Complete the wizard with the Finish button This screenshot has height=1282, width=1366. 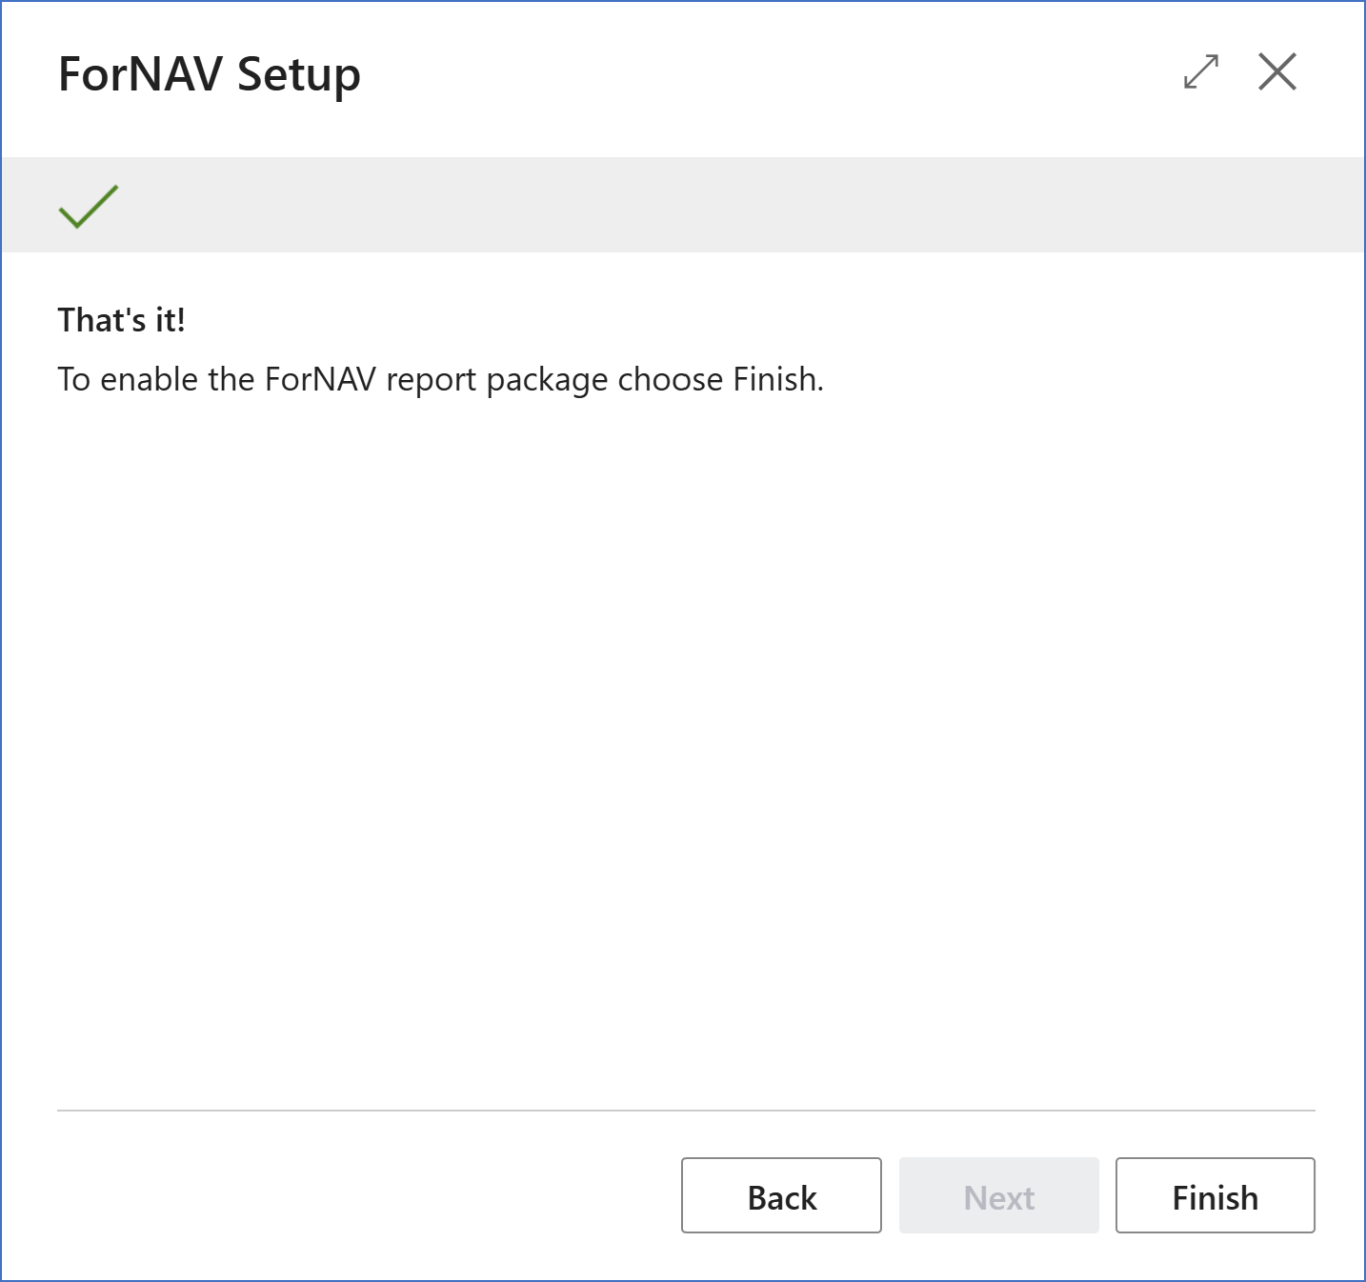1215,1195
